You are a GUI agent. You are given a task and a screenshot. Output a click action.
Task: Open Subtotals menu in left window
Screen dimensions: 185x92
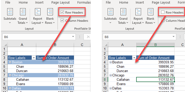pyautogui.click(x=10, y=16)
